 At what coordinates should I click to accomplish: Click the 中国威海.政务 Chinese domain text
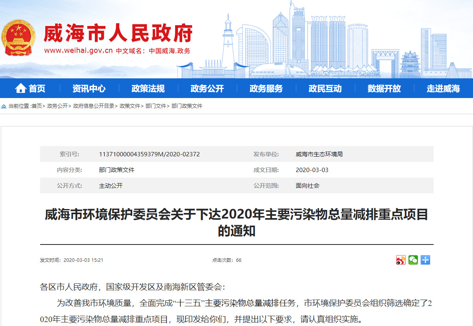pyautogui.click(x=170, y=51)
